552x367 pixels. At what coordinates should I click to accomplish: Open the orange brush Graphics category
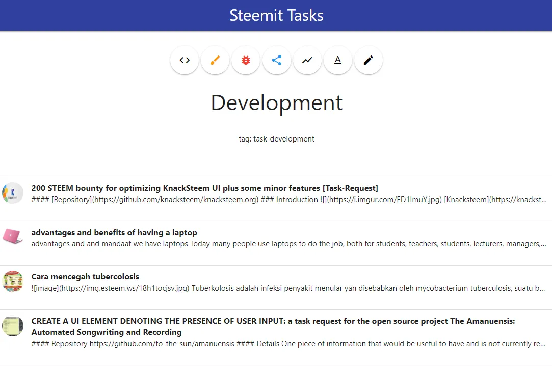pos(215,60)
